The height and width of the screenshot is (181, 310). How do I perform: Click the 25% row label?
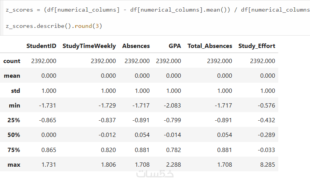coord(14,120)
